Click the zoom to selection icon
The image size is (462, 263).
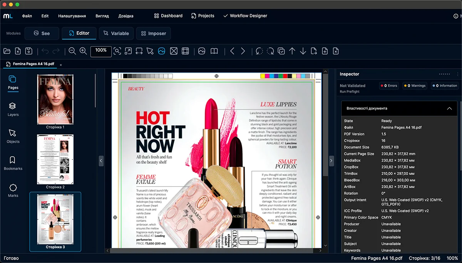[117, 51]
